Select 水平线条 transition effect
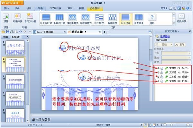The image size is (193, 128). (125, 19)
